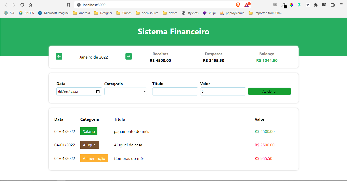Expand the 'Imported from Chr...' bookmarks folder
The image size is (347, 181).
click(265, 13)
